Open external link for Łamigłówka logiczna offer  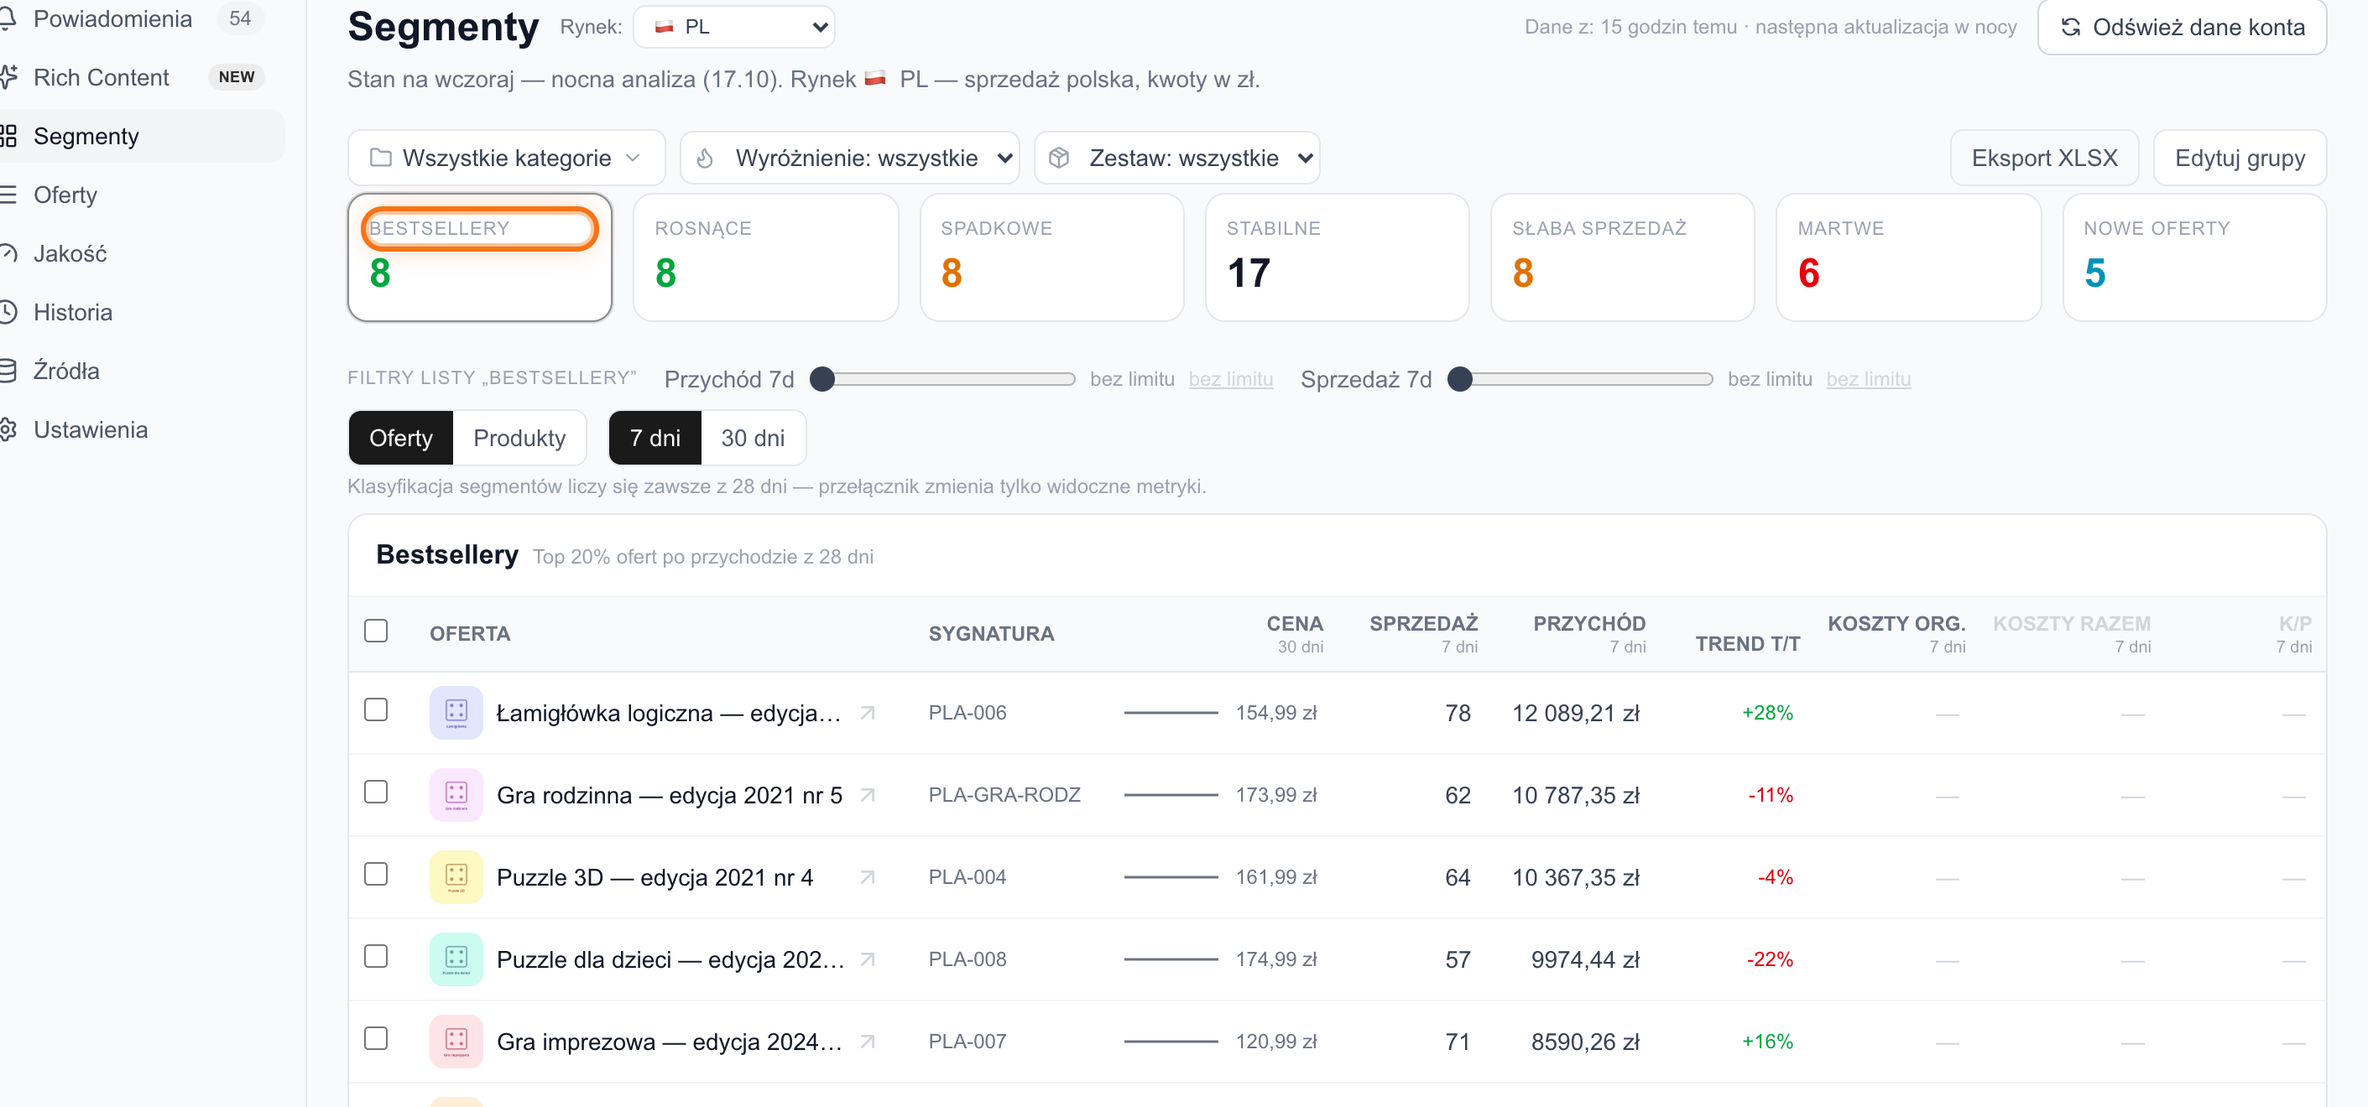coord(867,713)
